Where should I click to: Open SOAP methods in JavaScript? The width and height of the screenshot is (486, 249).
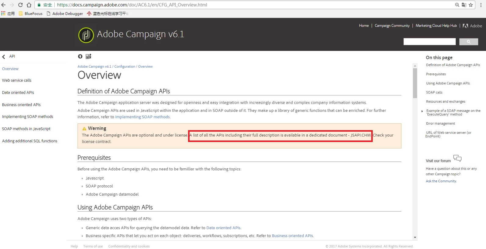[26, 129]
